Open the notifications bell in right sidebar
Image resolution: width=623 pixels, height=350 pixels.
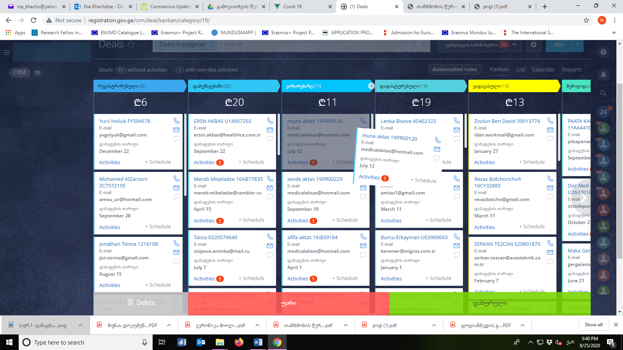coord(603,74)
